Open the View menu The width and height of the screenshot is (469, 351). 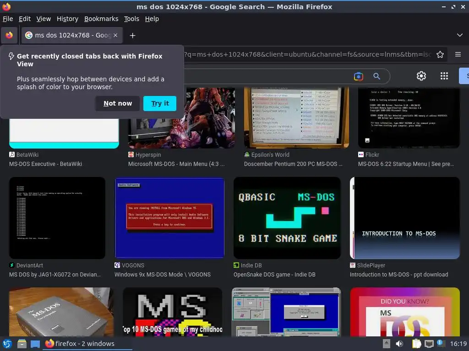44,19
